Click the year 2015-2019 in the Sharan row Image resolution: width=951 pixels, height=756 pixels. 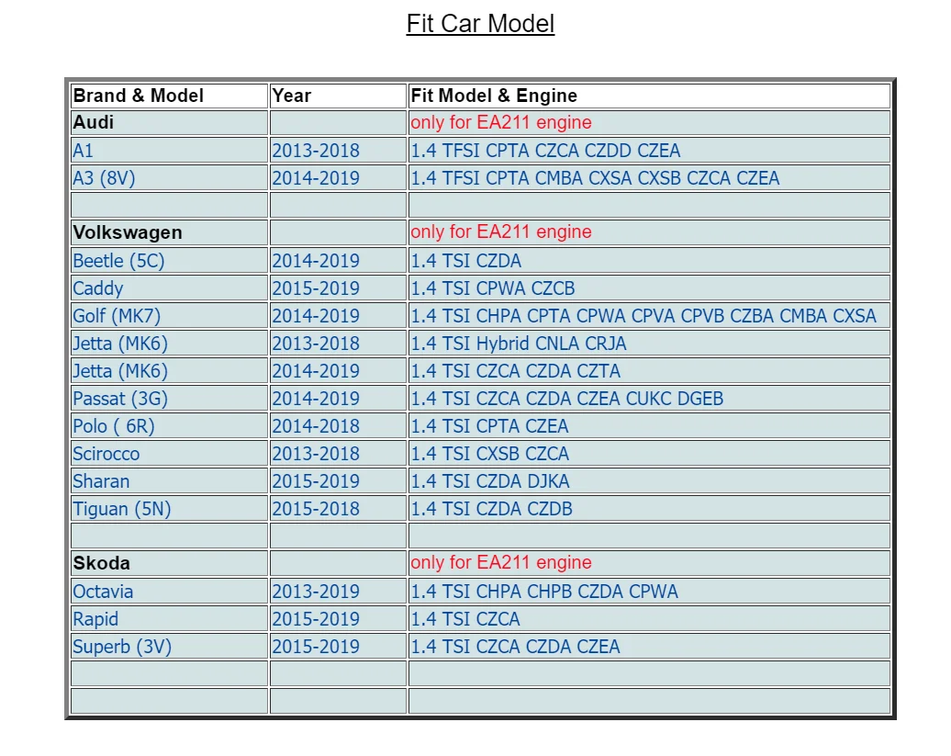(x=338, y=481)
